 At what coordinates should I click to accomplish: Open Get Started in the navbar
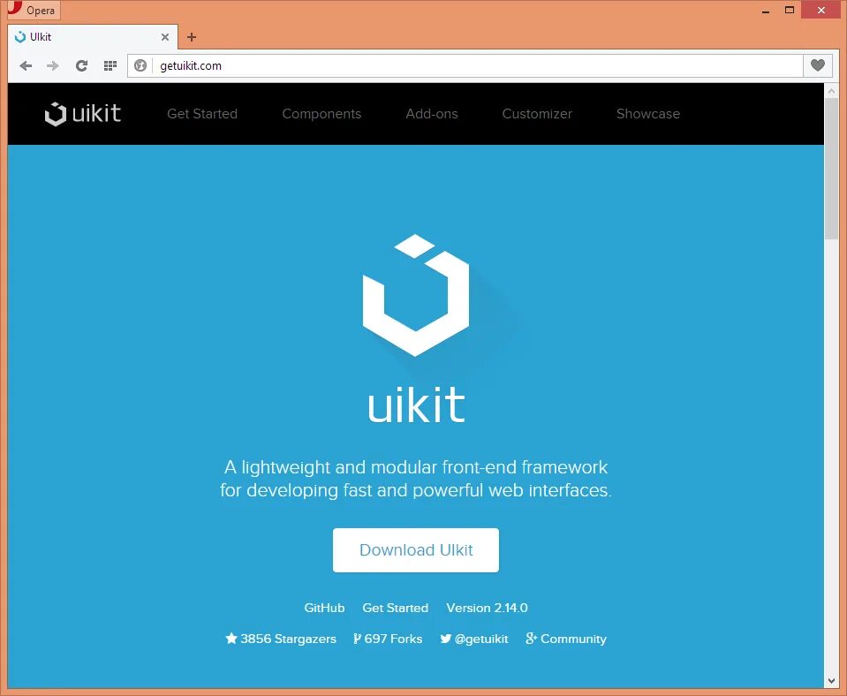202,113
